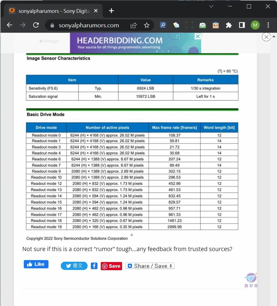Open a new browser tab
The height and width of the screenshot is (306, 277).
pyautogui.click(x=111, y=11)
